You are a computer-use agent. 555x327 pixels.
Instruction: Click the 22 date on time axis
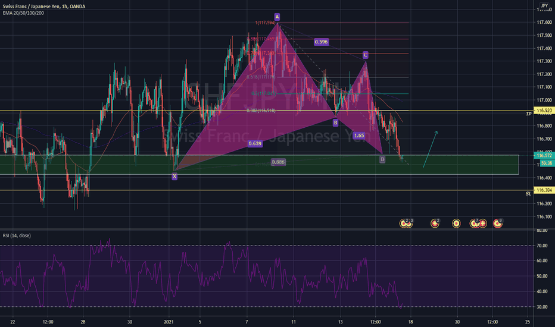13,322
